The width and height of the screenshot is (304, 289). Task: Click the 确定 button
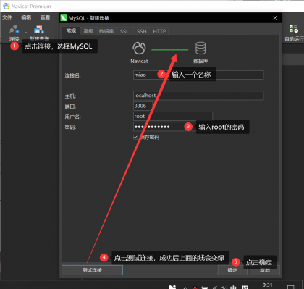pyautogui.click(x=232, y=270)
